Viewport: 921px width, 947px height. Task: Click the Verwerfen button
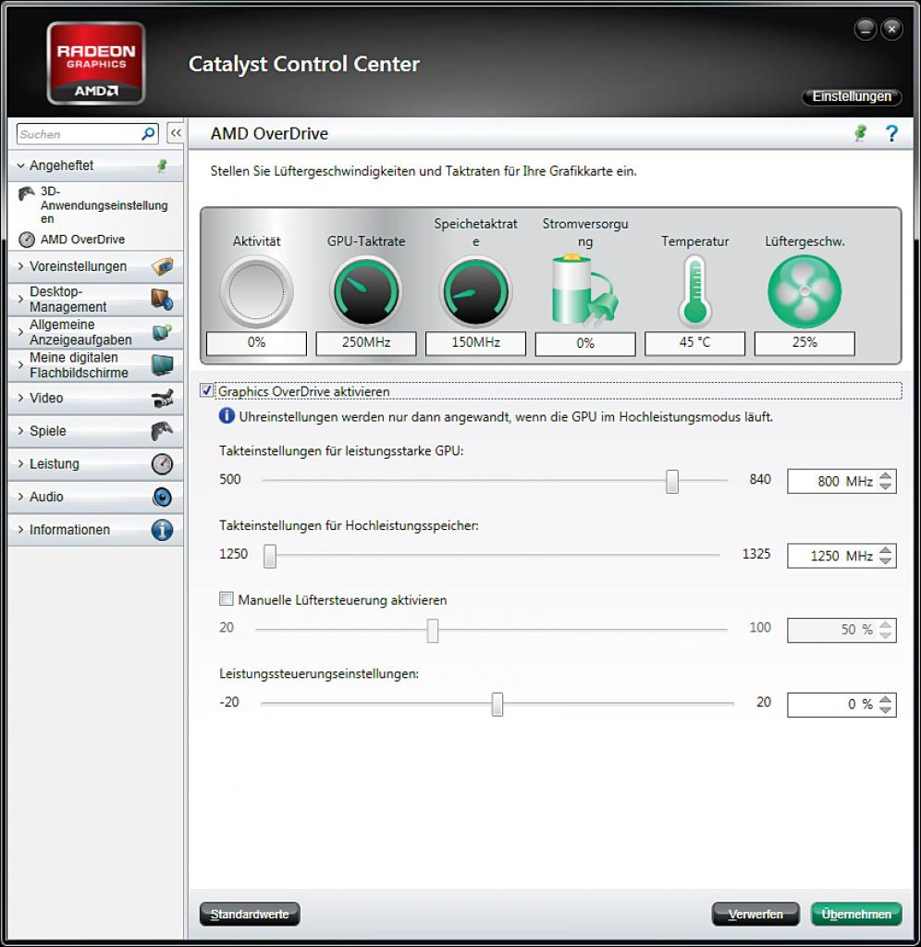coord(755,914)
